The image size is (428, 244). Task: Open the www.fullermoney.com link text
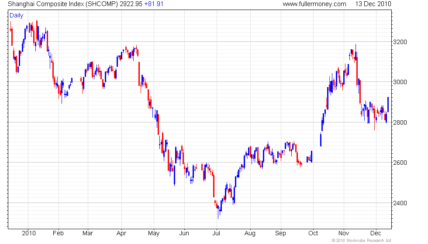click(x=314, y=4)
